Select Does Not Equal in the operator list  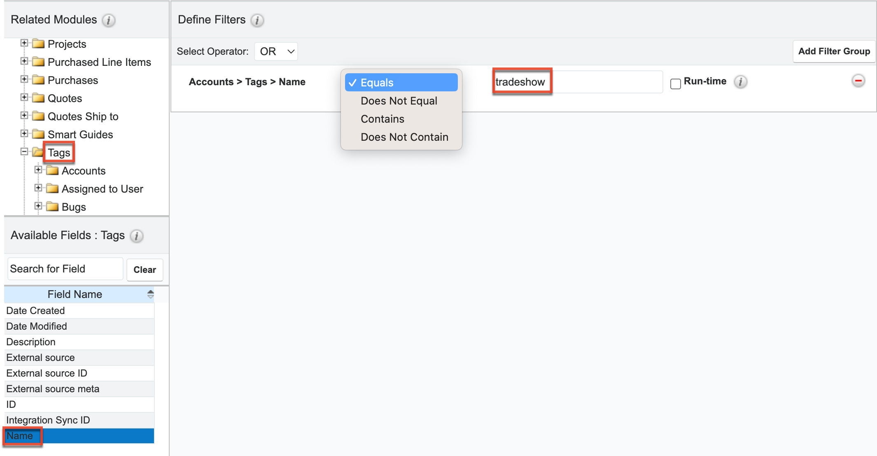tap(399, 101)
